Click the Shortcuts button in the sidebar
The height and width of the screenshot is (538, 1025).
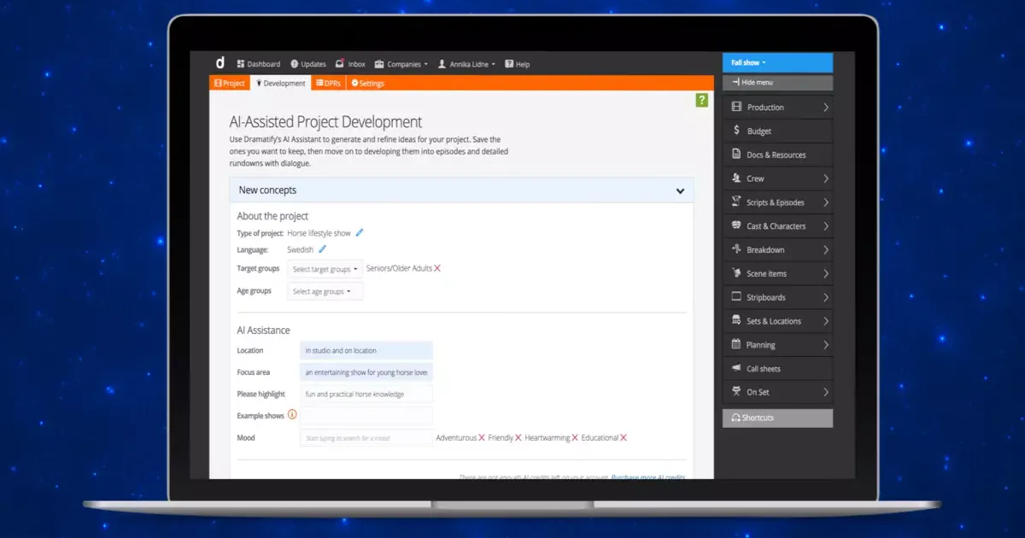tap(777, 418)
